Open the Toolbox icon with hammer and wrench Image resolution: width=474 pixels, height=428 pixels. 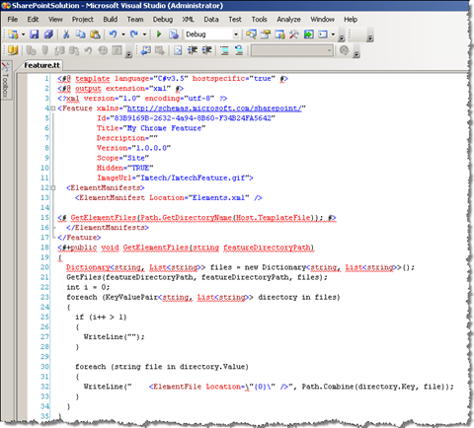tap(294, 35)
